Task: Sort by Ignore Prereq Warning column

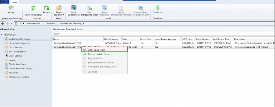Action: coord(167,39)
